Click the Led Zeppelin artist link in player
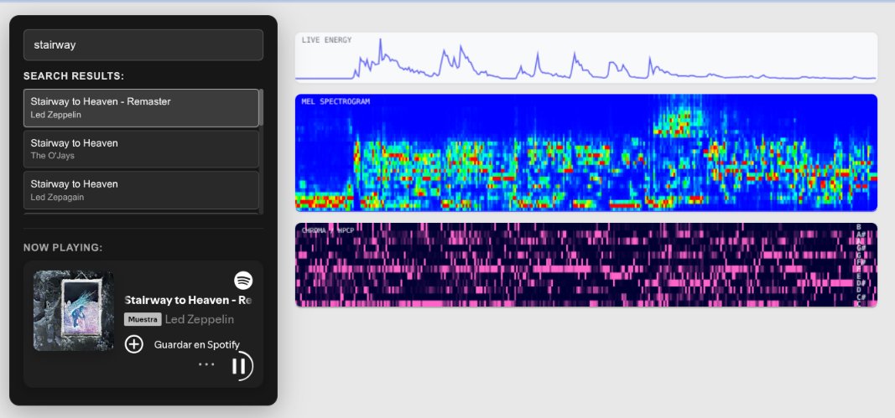895x418 pixels. (199, 319)
